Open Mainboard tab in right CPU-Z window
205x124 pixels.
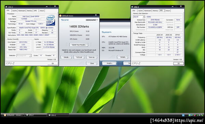click(148, 11)
